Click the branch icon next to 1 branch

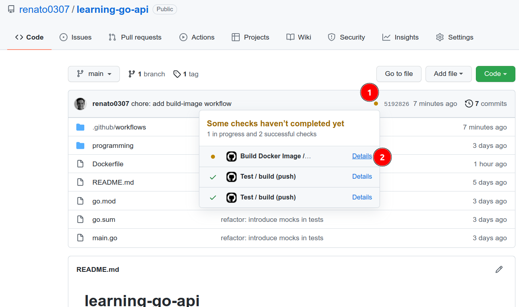coord(131,74)
